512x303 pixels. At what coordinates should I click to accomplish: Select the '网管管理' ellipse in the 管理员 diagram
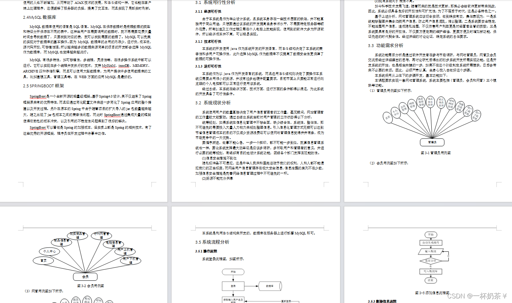tap(412, 105)
